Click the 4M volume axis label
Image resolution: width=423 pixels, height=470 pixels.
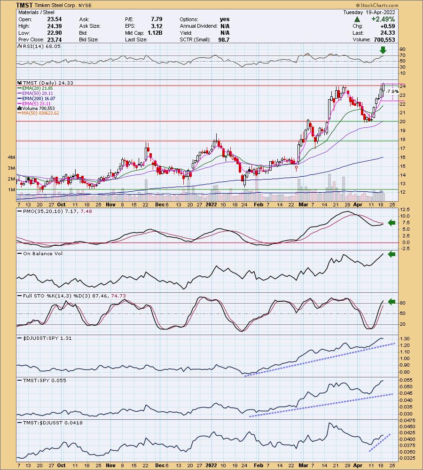(12, 157)
